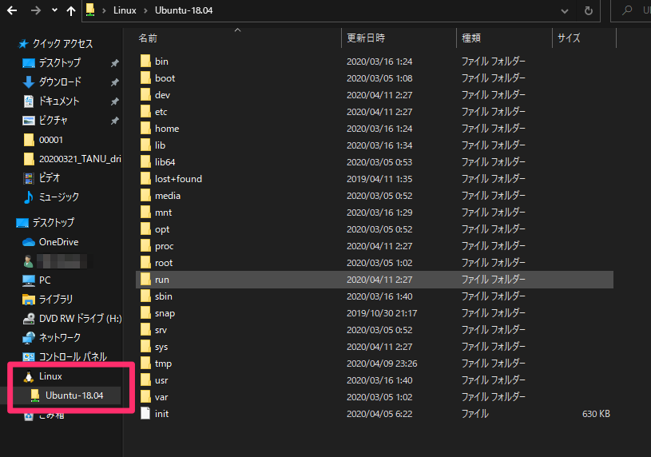Click the etc folder icon

pyautogui.click(x=145, y=111)
